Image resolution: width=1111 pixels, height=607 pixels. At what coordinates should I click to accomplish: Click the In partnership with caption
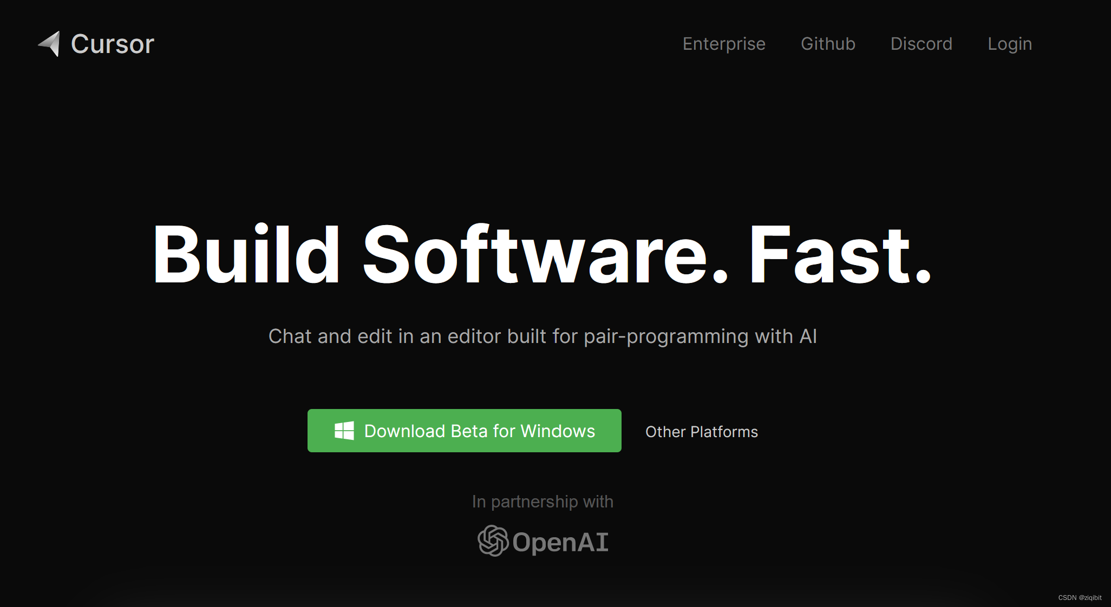[542, 502]
